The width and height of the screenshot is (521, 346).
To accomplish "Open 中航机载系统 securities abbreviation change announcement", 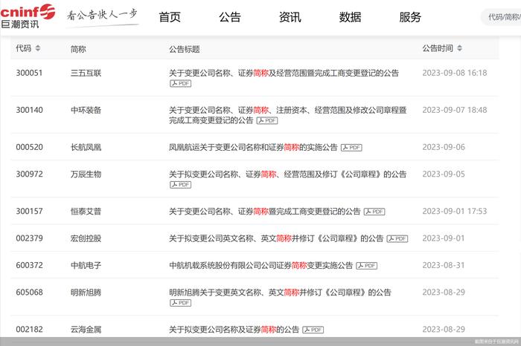I will [260, 265].
